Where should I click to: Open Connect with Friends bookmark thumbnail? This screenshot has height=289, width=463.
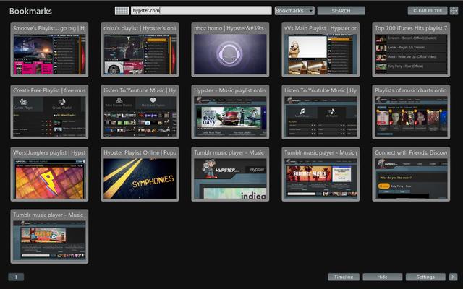pos(411,174)
